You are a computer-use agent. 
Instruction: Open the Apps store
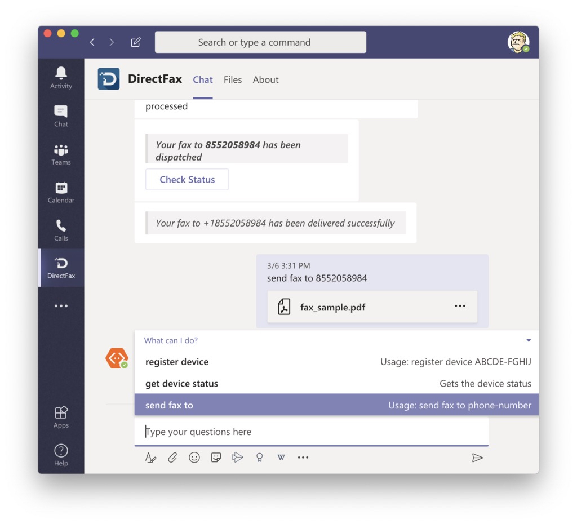tap(61, 418)
